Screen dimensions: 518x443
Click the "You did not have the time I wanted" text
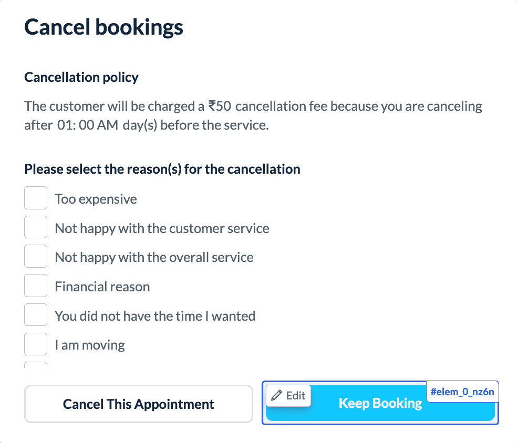coord(155,316)
